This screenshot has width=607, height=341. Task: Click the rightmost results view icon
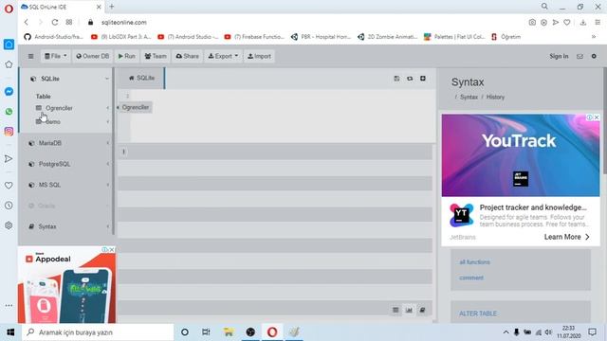tap(422, 310)
